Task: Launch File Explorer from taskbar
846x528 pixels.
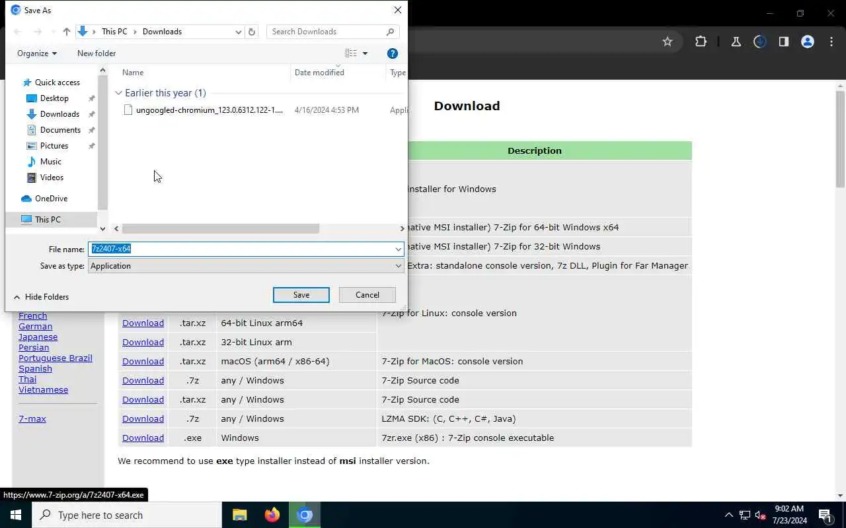Action: [239, 515]
